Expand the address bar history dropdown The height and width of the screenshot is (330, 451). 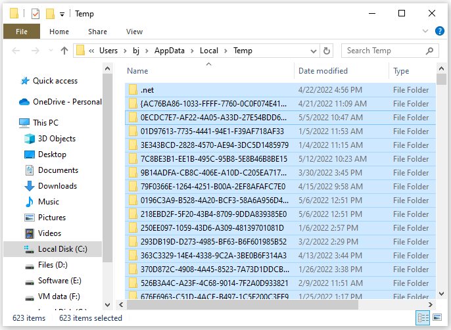pyautogui.click(x=314, y=51)
